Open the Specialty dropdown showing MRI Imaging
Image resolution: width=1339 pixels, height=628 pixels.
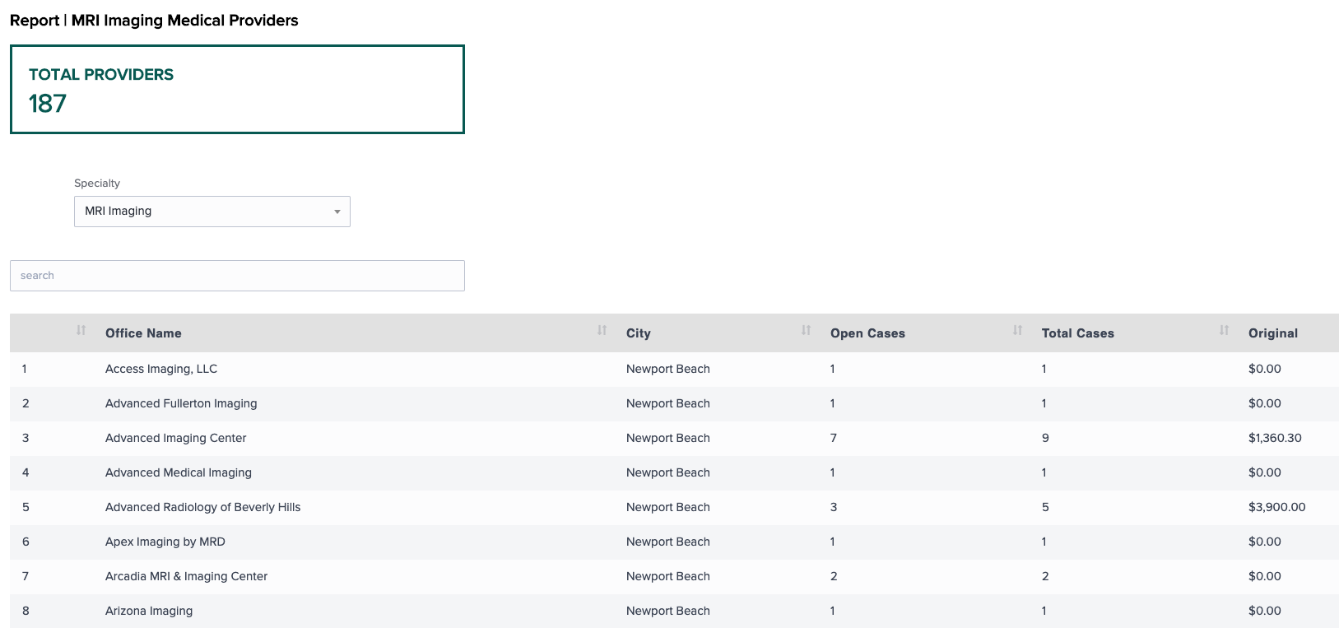212,212
